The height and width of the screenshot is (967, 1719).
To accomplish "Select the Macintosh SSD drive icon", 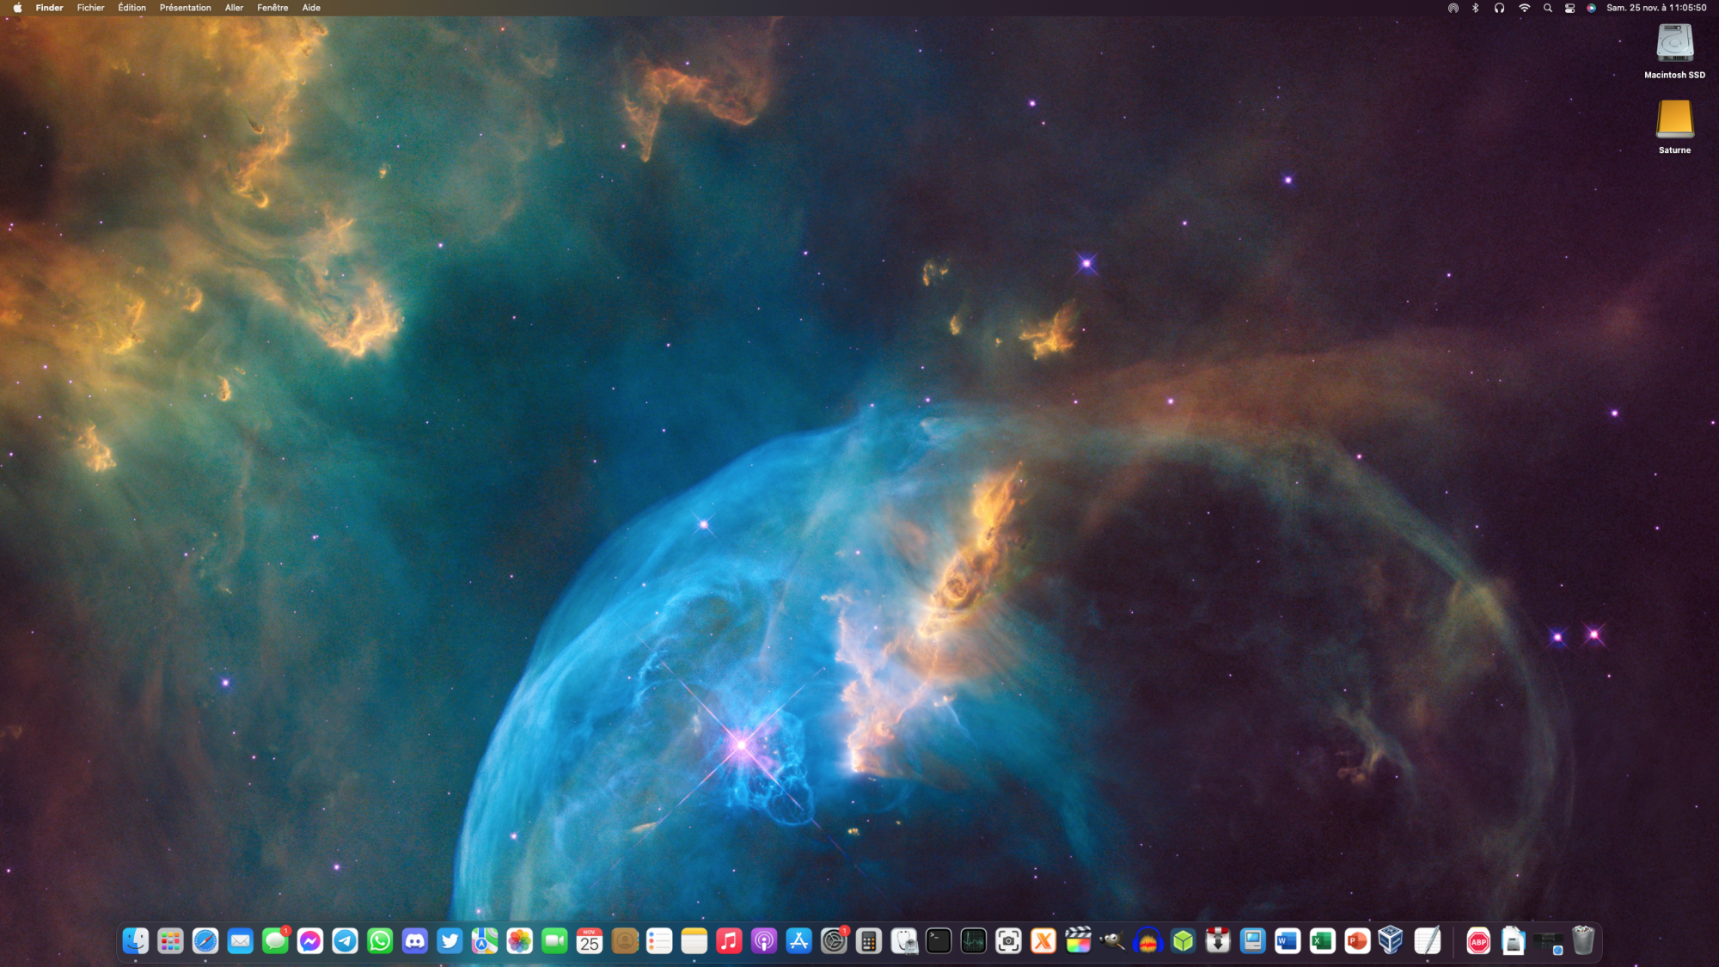I will coord(1674,45).
